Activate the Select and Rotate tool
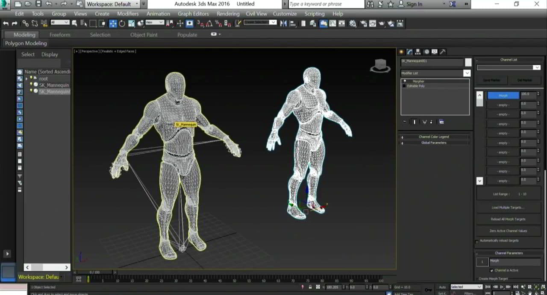 coord(121,23)
